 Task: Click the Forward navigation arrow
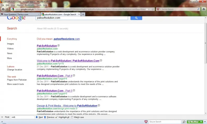pyautogui.click(x=7, y=9)
